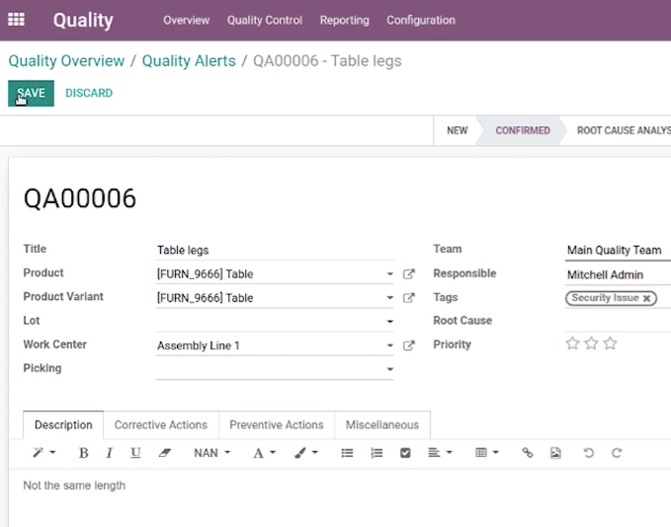Select the Confirmed stage

click(523, 130)
